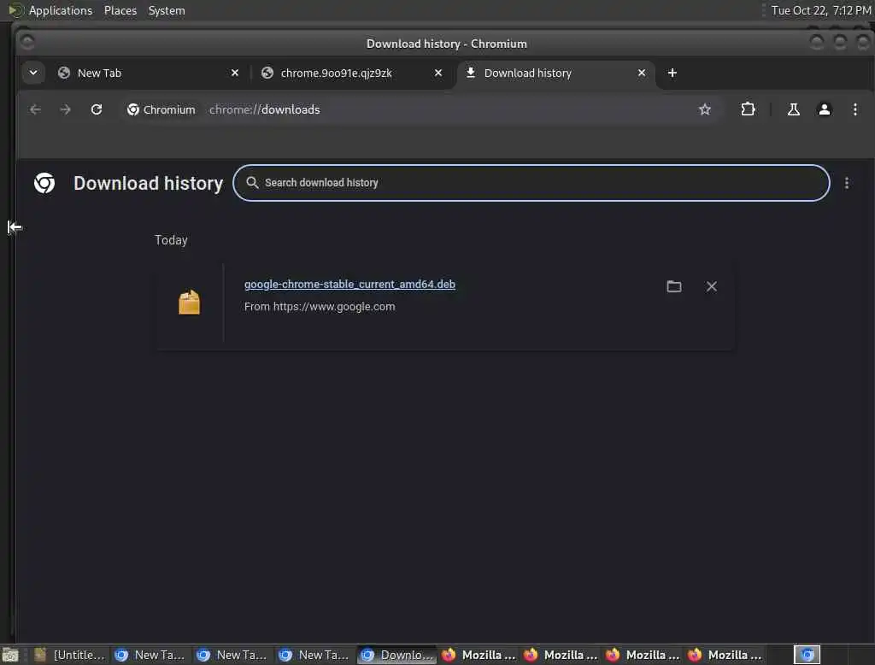Click the show desktop icon in taskbar

[x=10, y=655]
